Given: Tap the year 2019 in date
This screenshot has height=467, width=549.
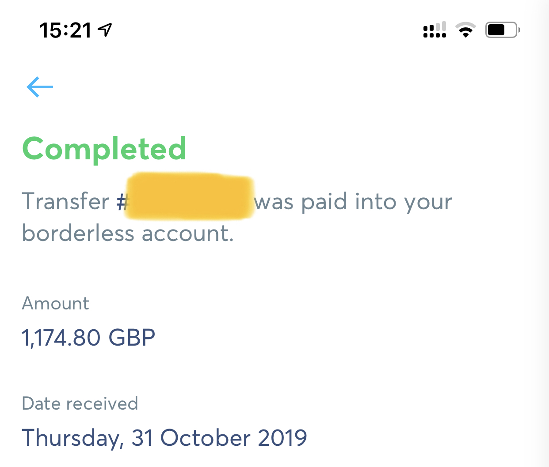Looking at the screenshot, I should [x=282, y=438].
